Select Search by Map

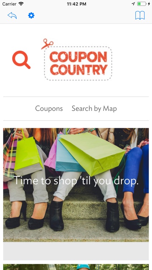tap(94, 109)
